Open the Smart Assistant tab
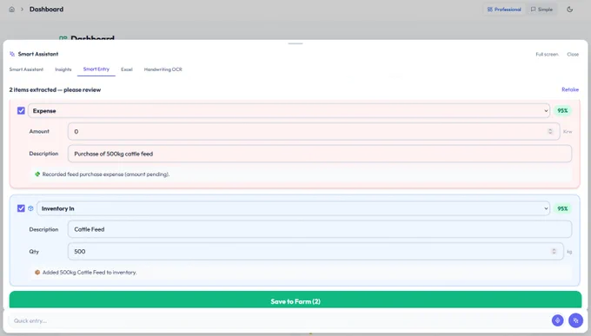This screenshot has height=336, width=591. click(26, 69)
